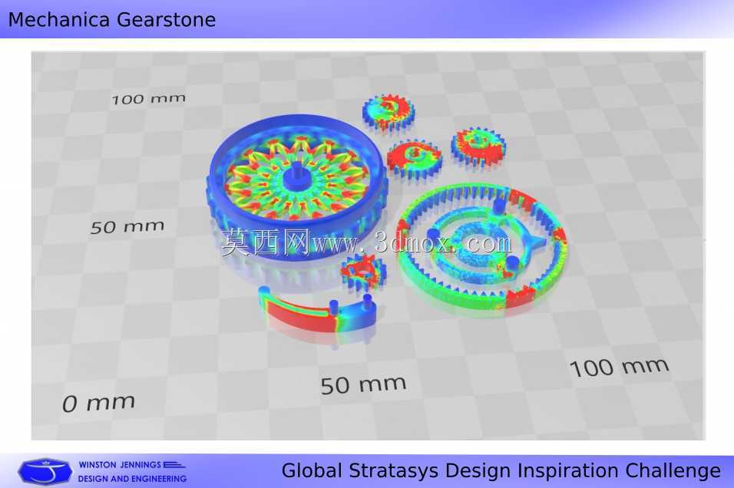Click the Winston Jennings logo emblem
Image resolution: width=734 pixels, height=488 pixels.
45,470
